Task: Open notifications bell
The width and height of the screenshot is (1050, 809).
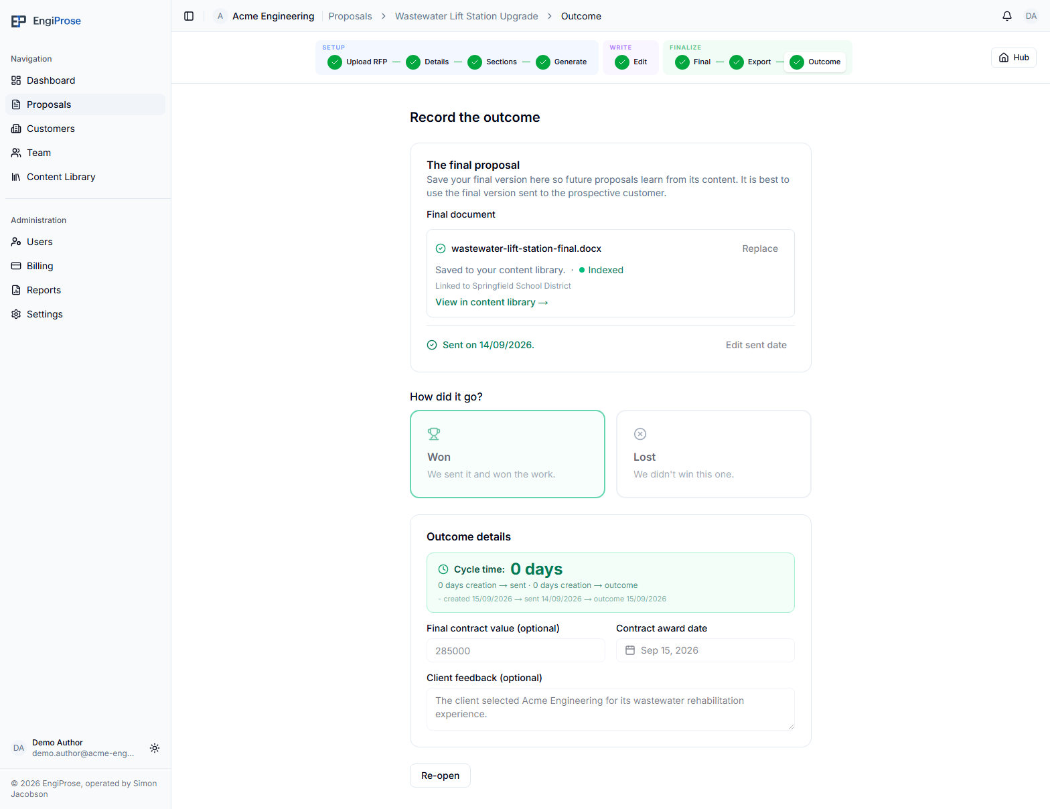Action: 1007,16
